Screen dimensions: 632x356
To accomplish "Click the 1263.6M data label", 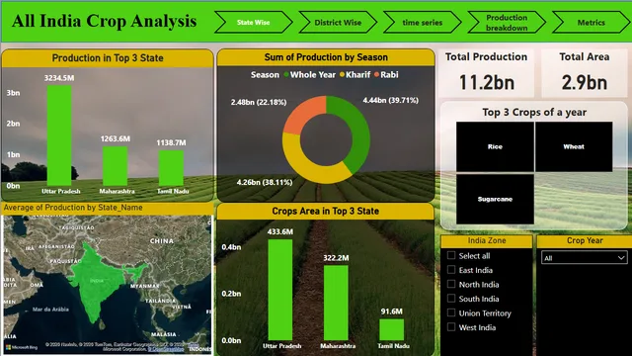I will pyautogui.click(x=116, y=138).
